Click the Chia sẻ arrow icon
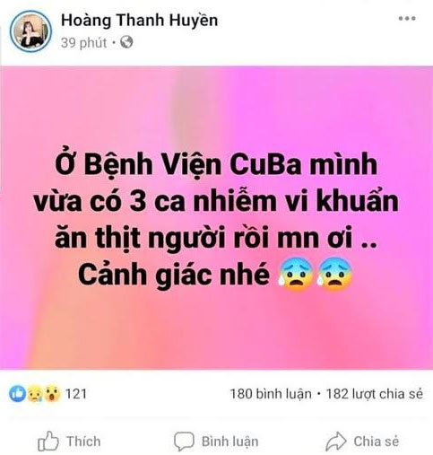This screenshot has width=433, height=455. click(x=336, y=442)
